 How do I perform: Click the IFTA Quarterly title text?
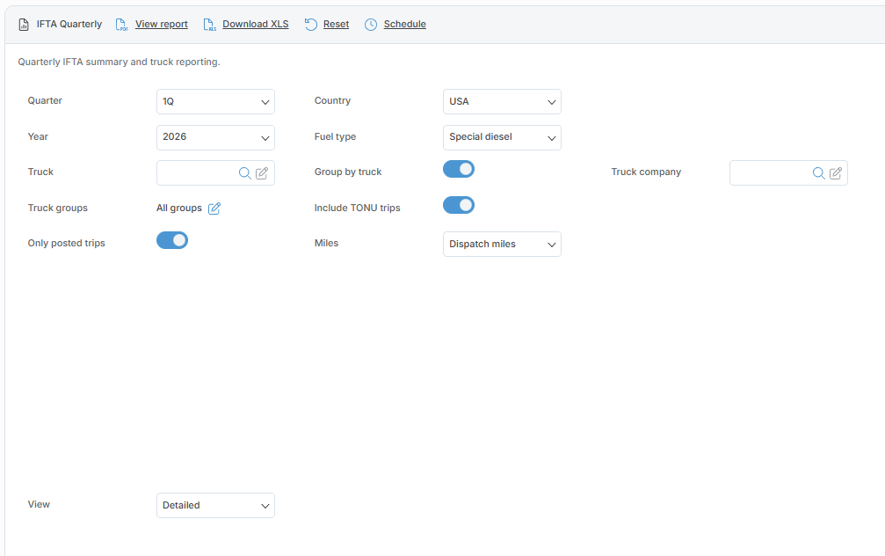(69, 25)
